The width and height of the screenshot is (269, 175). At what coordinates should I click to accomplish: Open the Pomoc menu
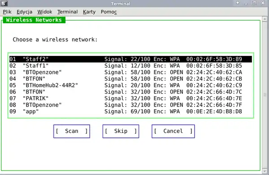[109, 12]
